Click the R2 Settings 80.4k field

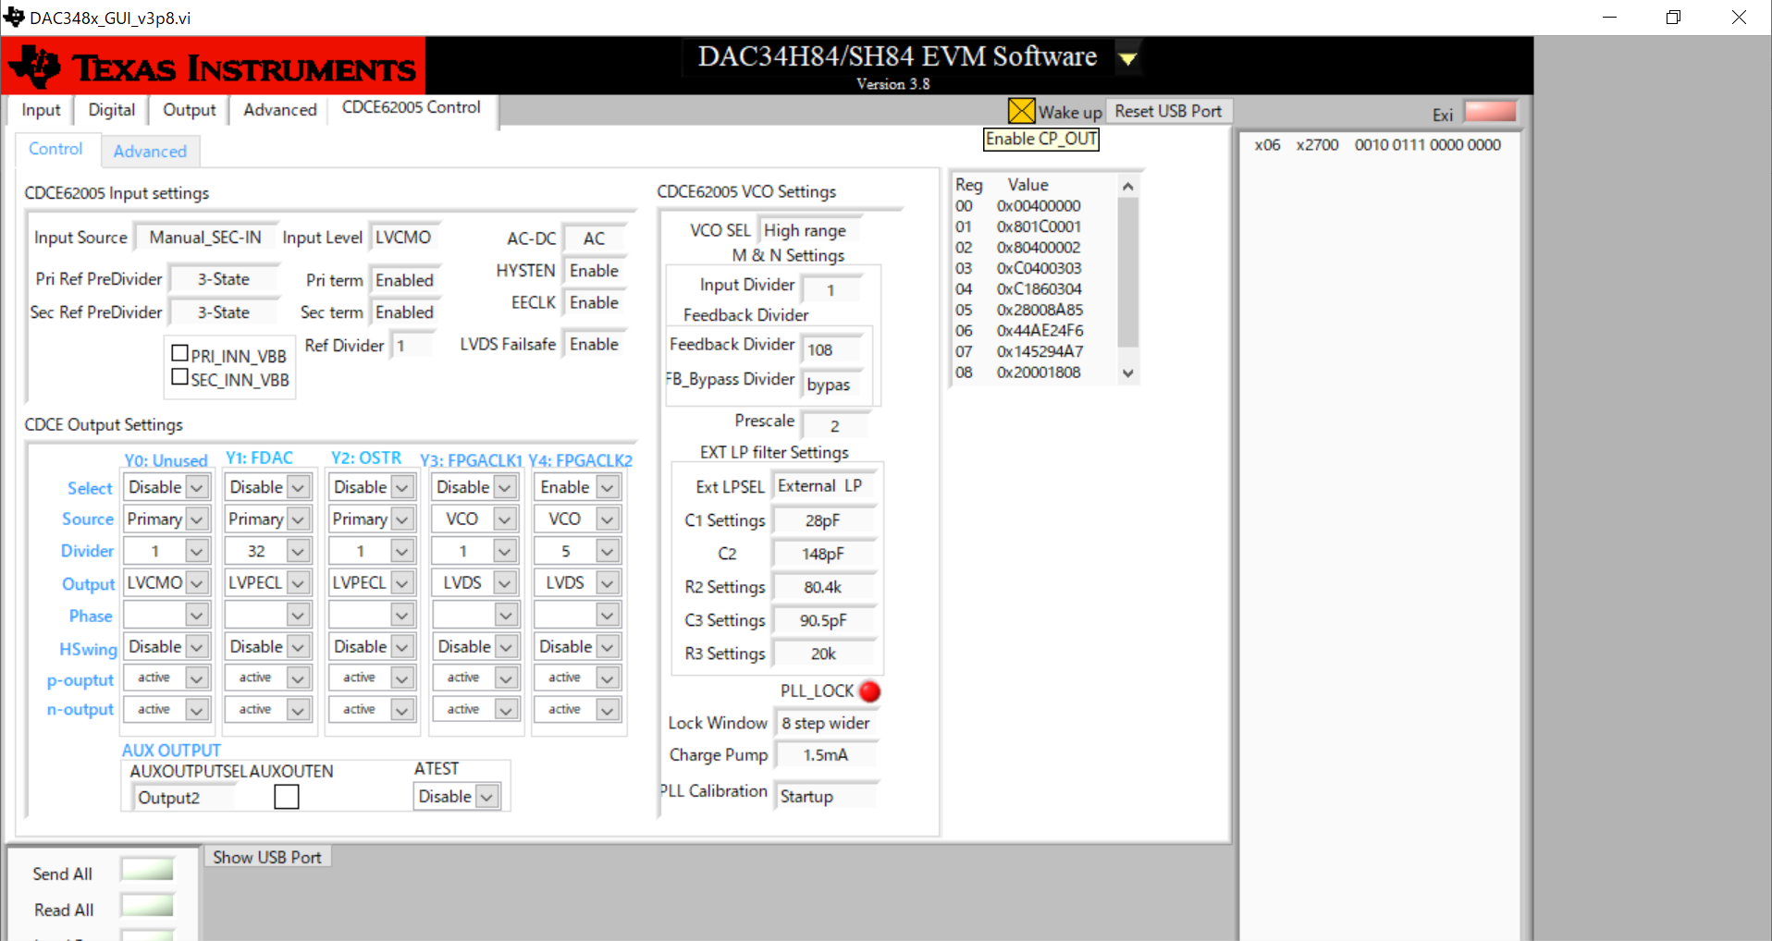pyautogui.click(x=822, y=587)
